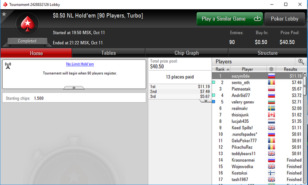
Task: Expand the full prize payout list
Action: click(205, 101)
